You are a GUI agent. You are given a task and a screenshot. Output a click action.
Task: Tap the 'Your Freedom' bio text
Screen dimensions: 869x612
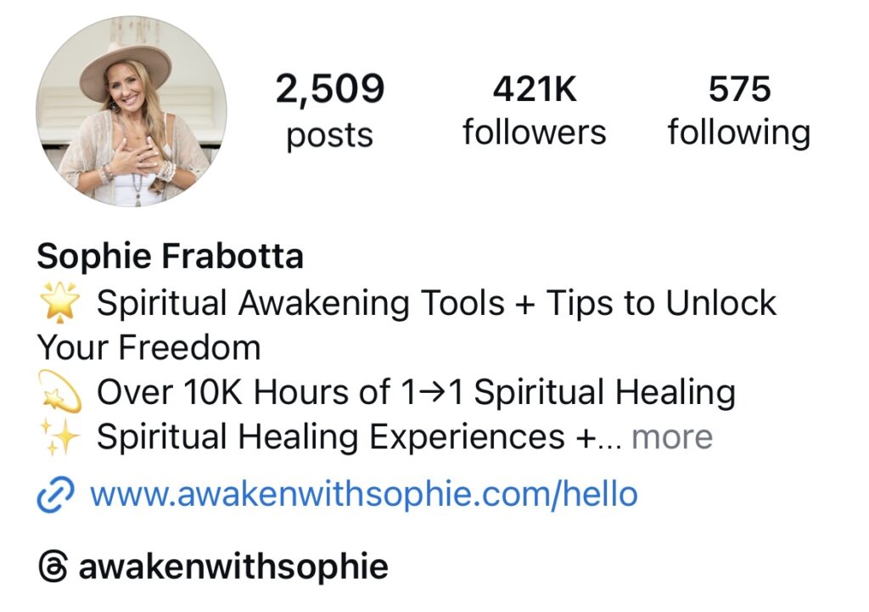[x=149, y=348]
